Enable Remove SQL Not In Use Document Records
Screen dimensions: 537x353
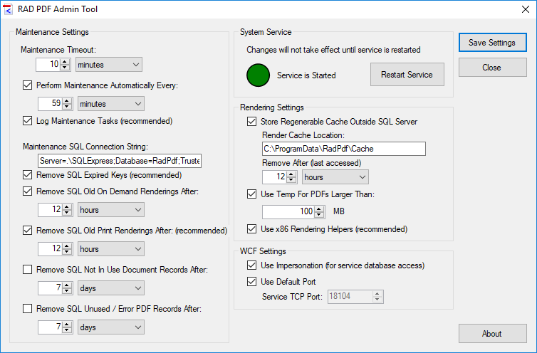(27, 270)
